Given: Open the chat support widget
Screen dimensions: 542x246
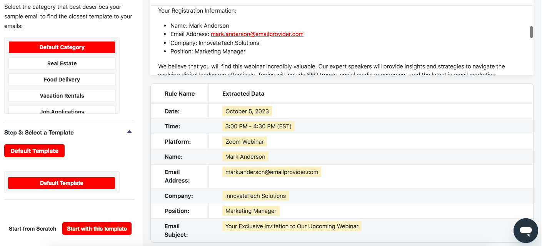Looking at the screenshot, I should 525,230.
